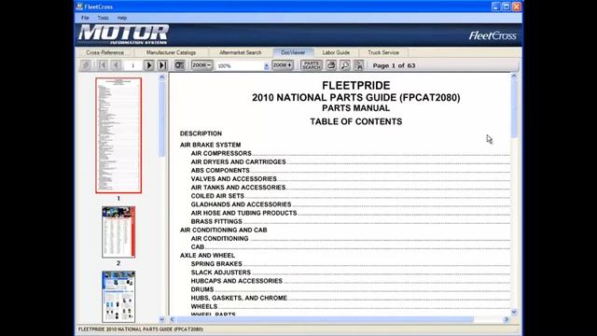Click AIR HOSE AND TUBING PRODUCTS entry

tap(243, 213)
